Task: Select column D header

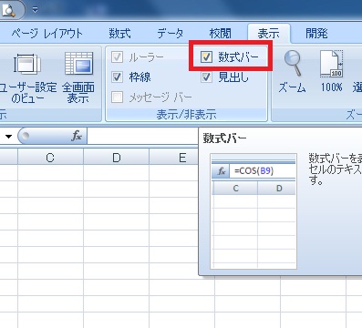Action: coord(117,158)
